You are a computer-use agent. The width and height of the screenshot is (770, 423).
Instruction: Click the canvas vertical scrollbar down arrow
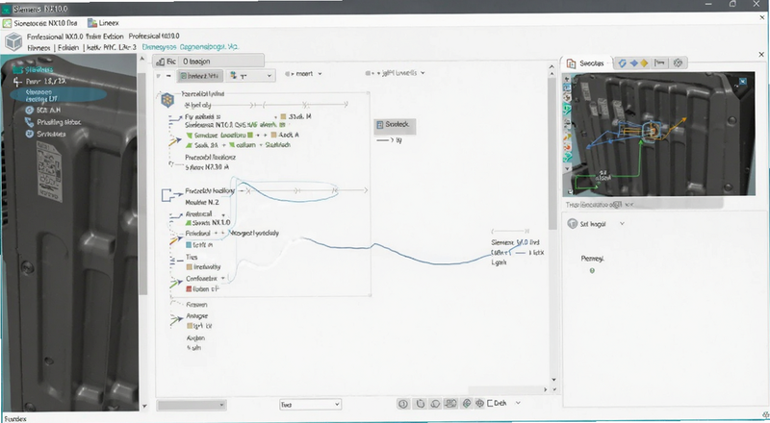point(554,380)
